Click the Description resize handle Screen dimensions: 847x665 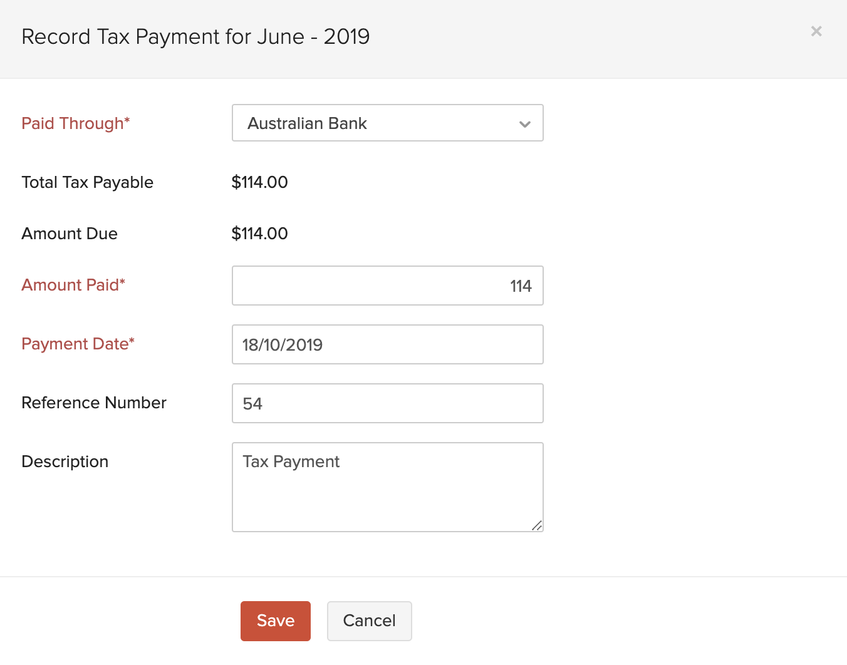(538, 527)
